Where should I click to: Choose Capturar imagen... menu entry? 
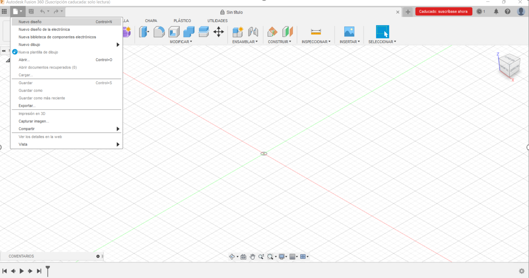[x=66, y=121]
